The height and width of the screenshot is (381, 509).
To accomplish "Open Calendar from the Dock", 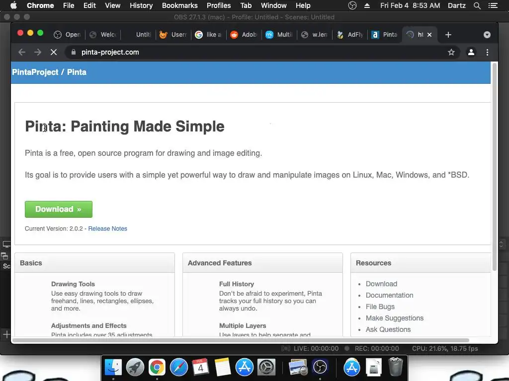I will (200, 368).
